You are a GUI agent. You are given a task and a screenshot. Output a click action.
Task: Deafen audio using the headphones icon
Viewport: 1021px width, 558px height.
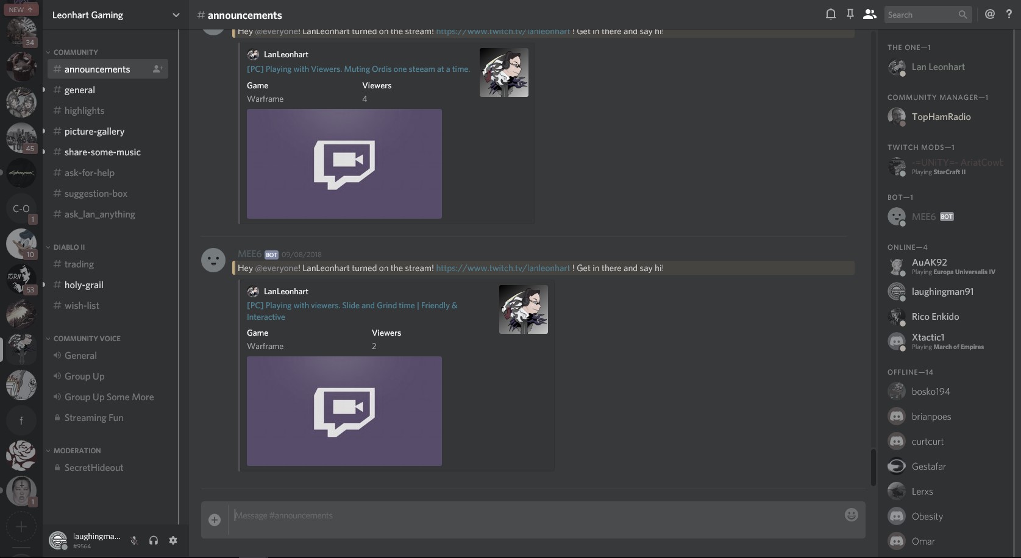click(154, 540)
